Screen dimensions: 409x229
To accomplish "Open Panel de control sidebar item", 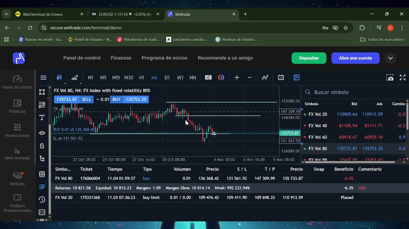I will pyautogui.click(x=17, y=82).
